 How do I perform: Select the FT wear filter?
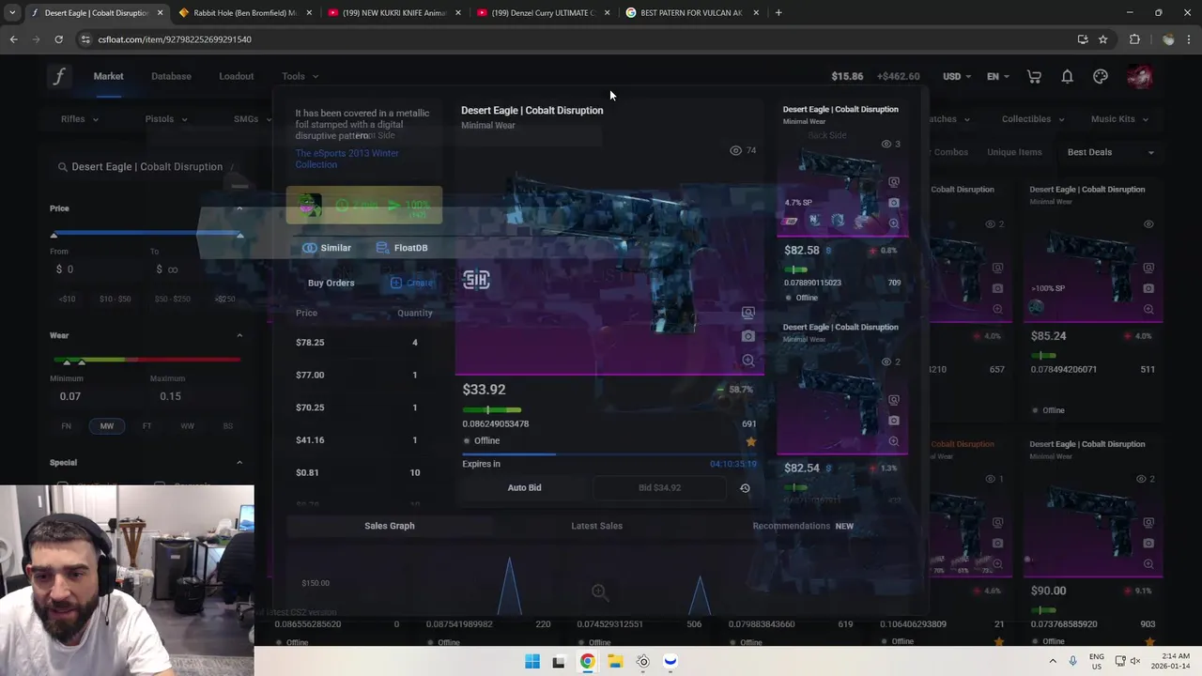pos(146,426)
